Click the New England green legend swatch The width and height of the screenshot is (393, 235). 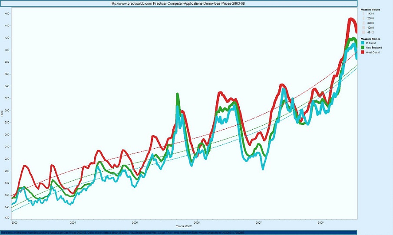coord(363,48)
